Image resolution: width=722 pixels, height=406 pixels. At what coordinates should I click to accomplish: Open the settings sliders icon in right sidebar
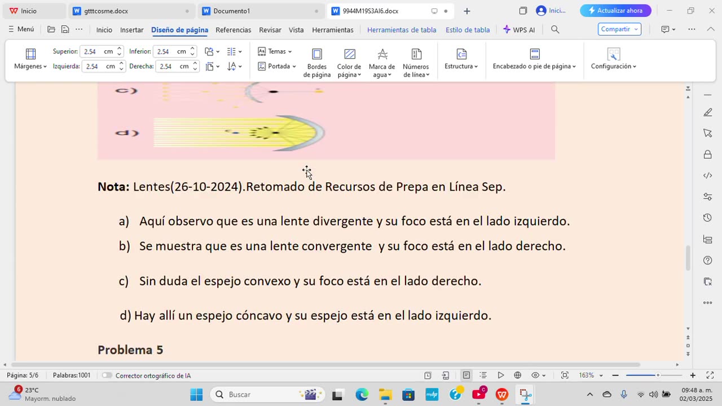[708, 197]
